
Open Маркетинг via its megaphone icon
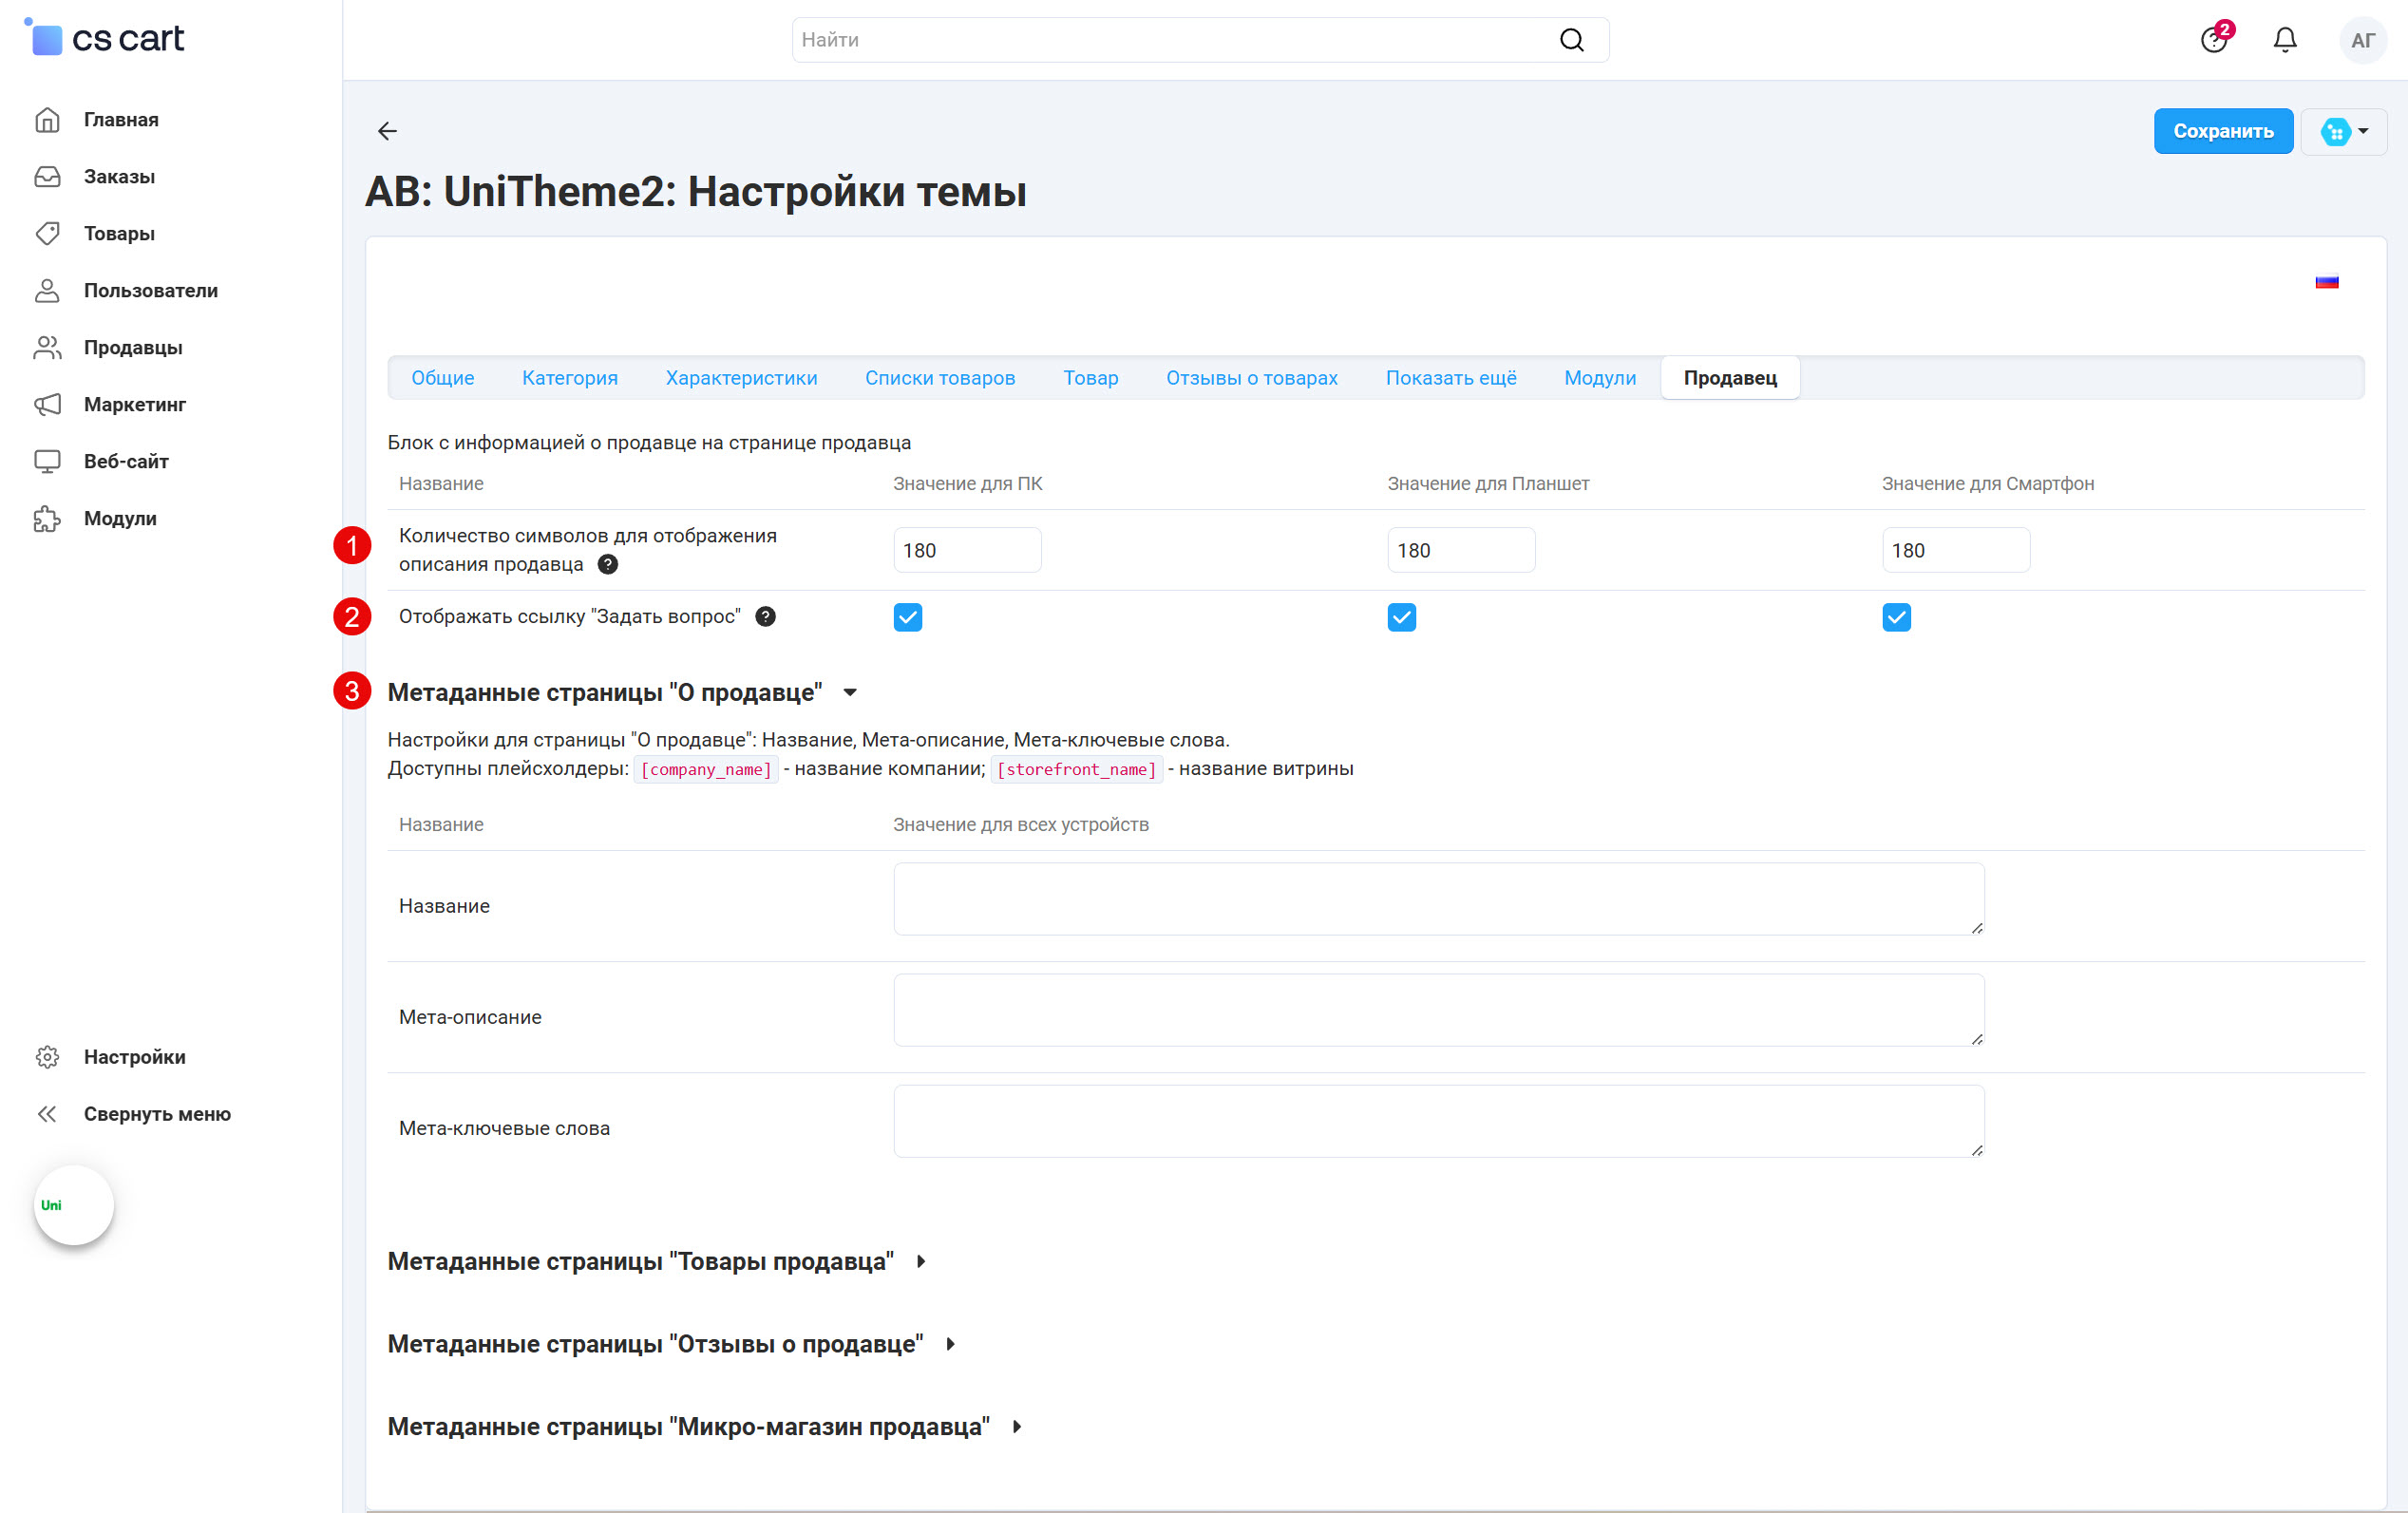(47, 405)
